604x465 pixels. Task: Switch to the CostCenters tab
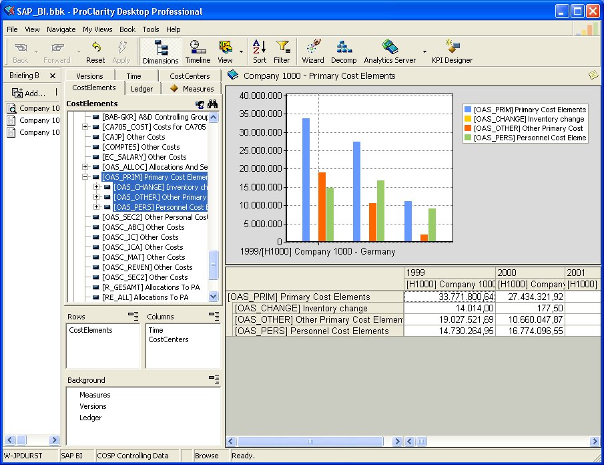pyautogui.click(x=190, y=76)
